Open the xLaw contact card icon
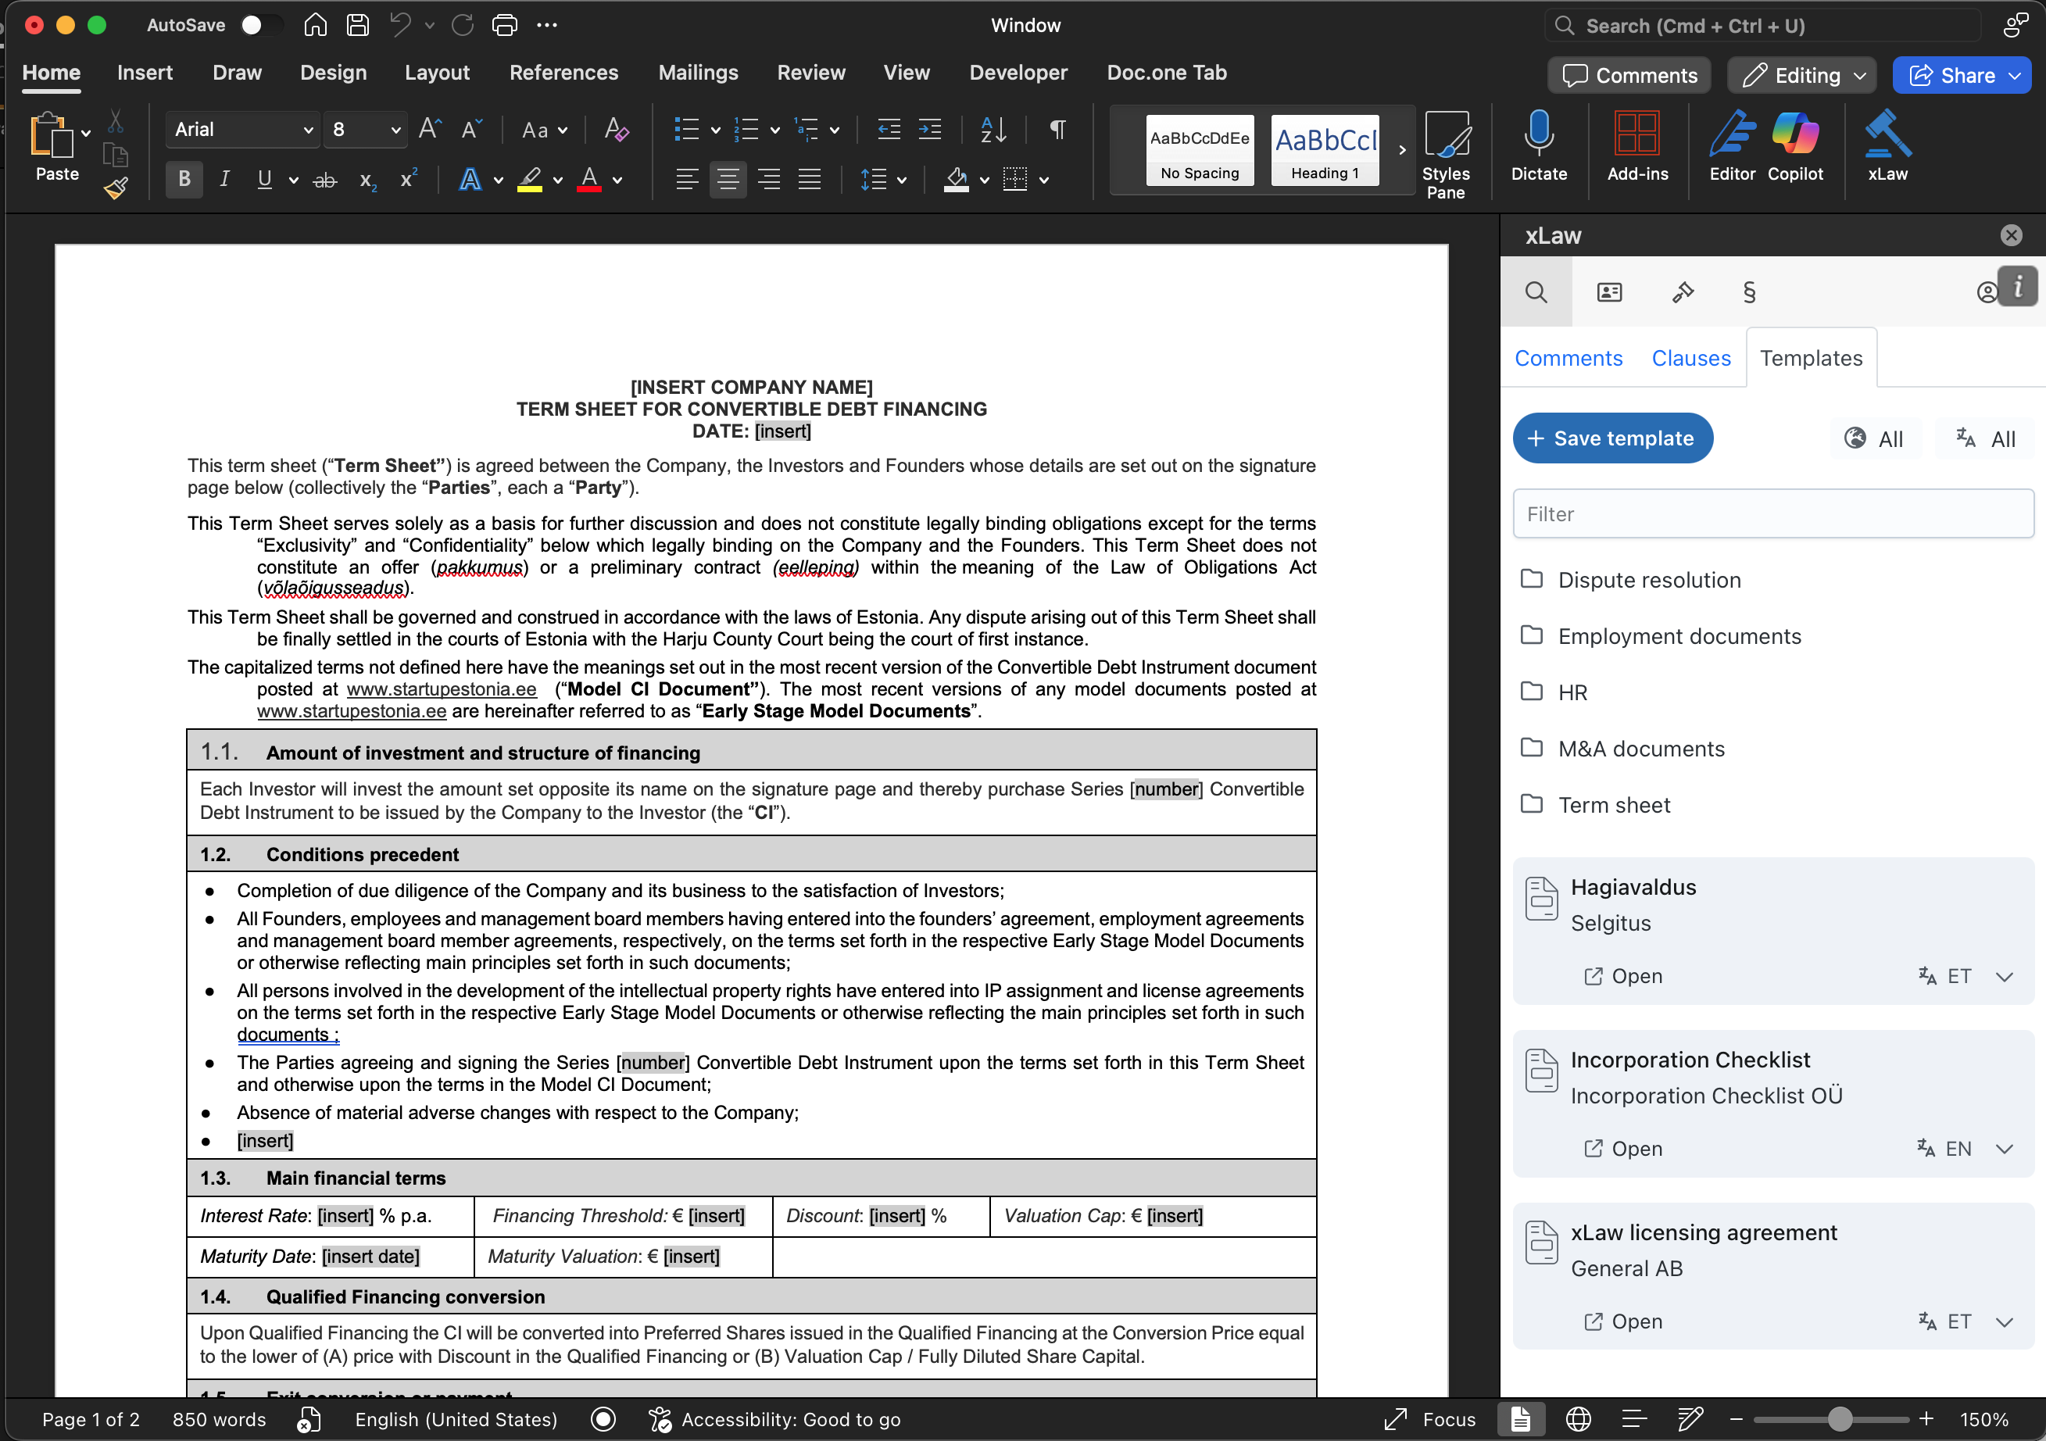The height and width of the screenshot is (1441, 2046). [1609, 292]
